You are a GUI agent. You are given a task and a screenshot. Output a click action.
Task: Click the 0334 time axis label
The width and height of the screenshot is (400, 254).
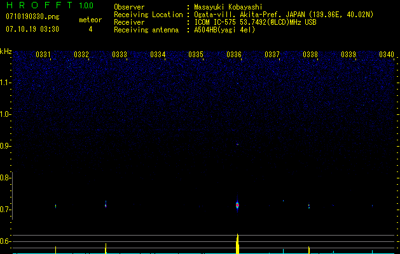158,55
